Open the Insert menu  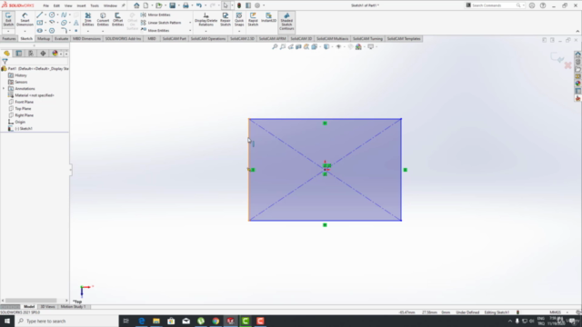[x=81, y=5]
